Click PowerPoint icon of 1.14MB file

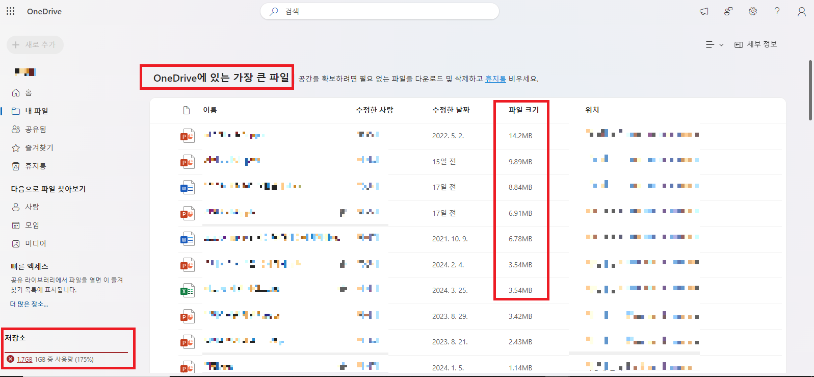click(x=187, y=367)
